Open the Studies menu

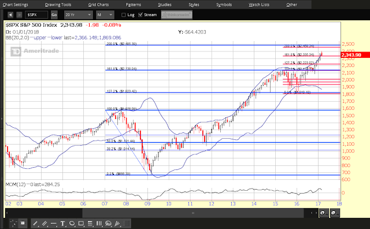point(165,5)
